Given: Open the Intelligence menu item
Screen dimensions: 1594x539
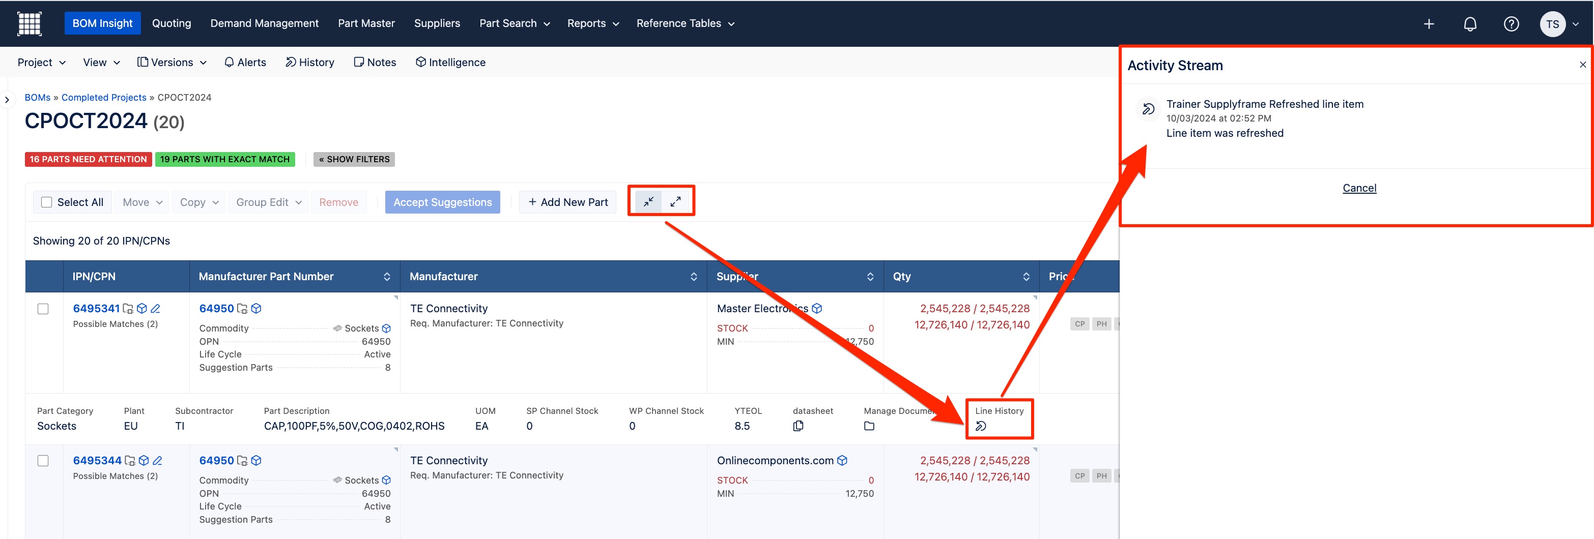Looking at the screenshot, I should click(x=450, y=63).
